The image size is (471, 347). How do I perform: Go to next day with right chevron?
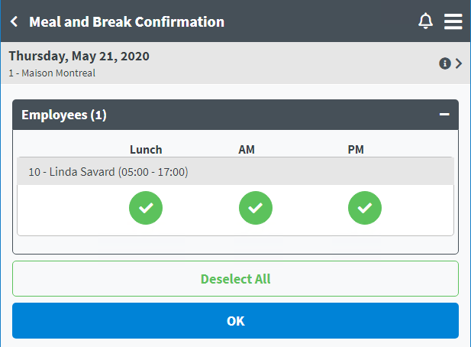point(458,63)
